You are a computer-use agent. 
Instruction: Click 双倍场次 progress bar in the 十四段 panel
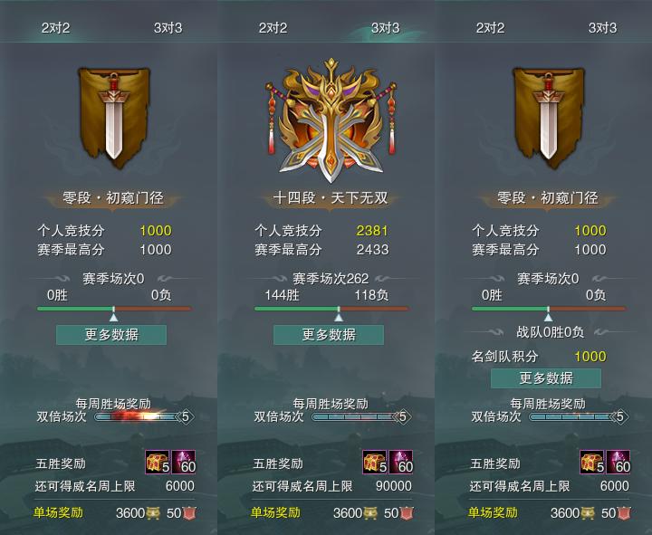click(x=354, y=416)
